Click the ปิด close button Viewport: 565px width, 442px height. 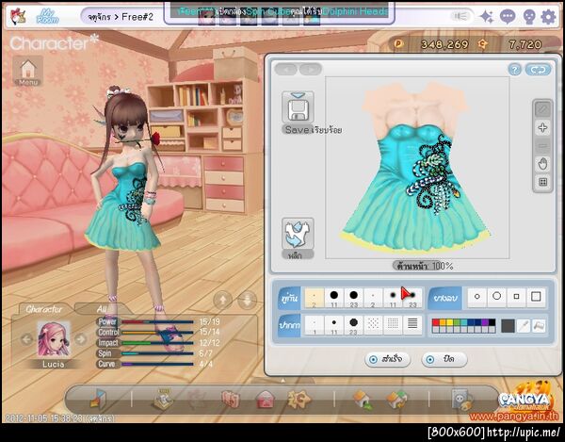(x=444, y=359)
